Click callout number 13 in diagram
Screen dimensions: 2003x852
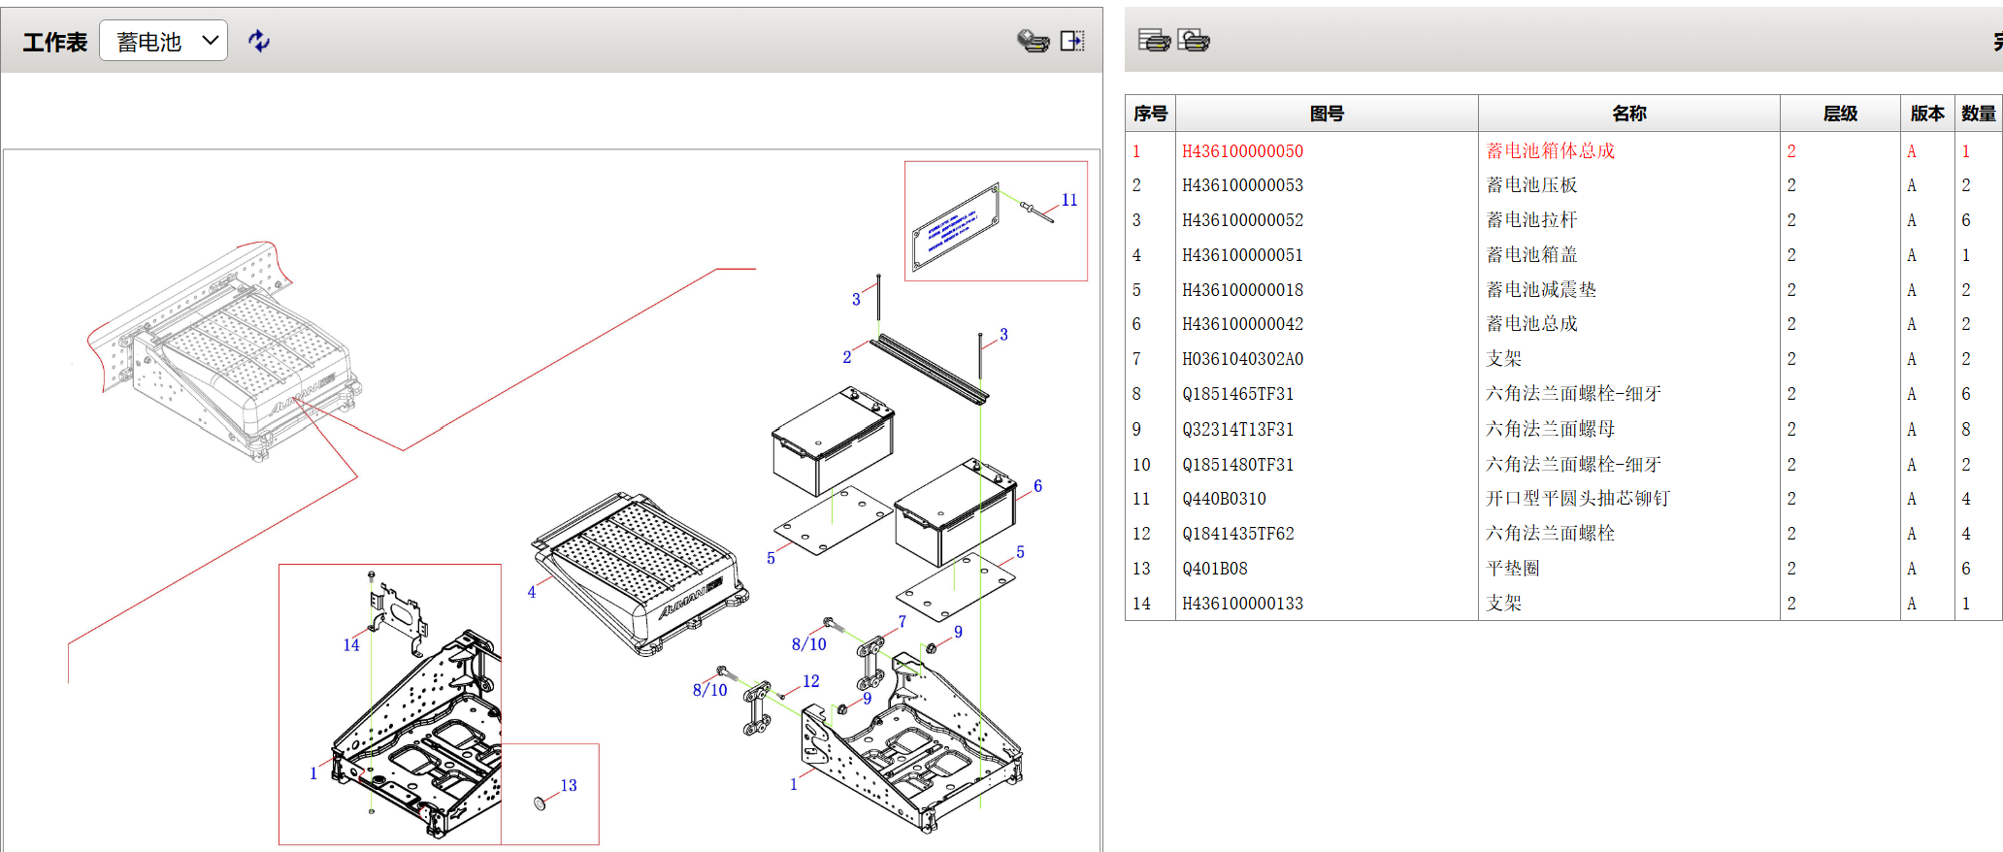[x=569, y=785]
